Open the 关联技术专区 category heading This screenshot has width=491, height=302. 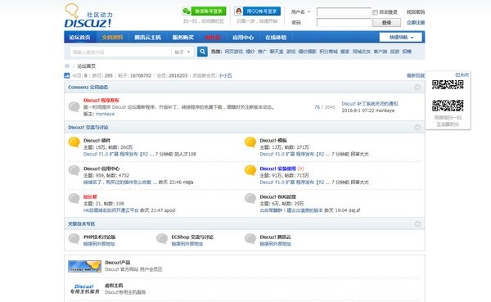[x=81, y=223]
